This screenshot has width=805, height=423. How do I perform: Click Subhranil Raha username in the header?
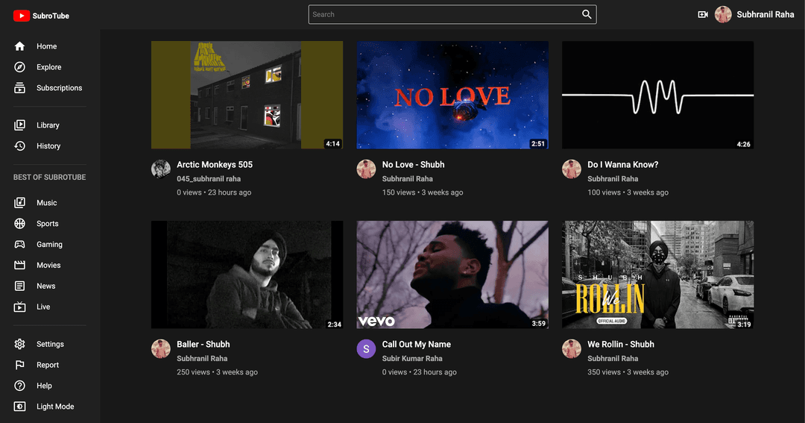[x=765, y=14]
